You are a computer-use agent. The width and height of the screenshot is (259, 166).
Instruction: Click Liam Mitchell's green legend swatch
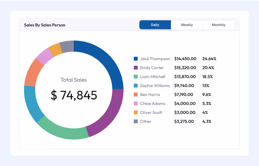(136, 76)
